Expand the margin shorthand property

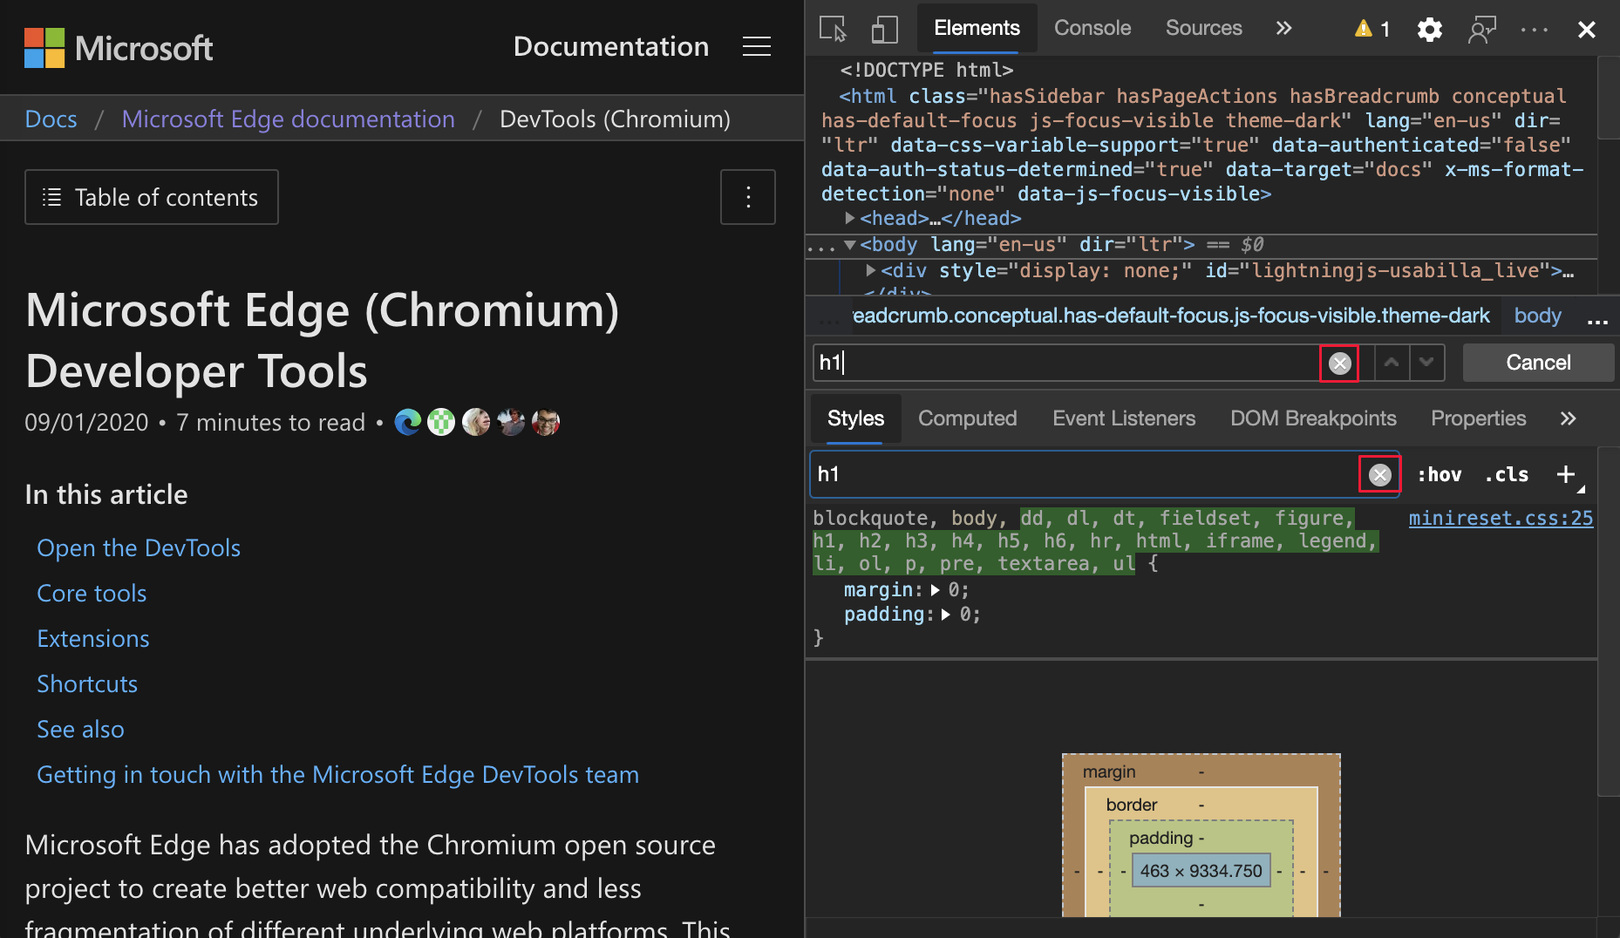(936, 590)
